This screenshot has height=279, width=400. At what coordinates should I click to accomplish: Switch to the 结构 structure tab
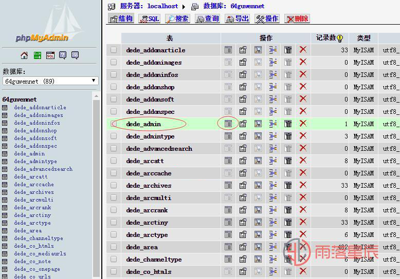[121, 19]
